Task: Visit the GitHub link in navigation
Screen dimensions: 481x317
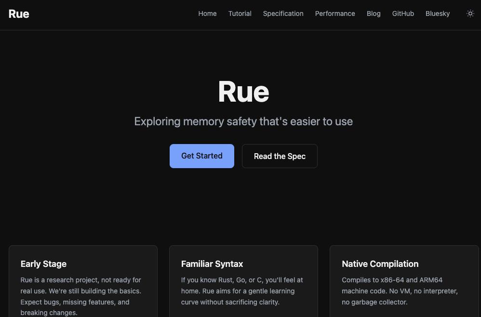Action: [x=403, y=13]
